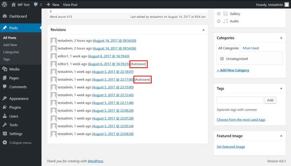Collapse the Categories panel toggle arrow
291x166 pixels.
[x=281, y=38]
